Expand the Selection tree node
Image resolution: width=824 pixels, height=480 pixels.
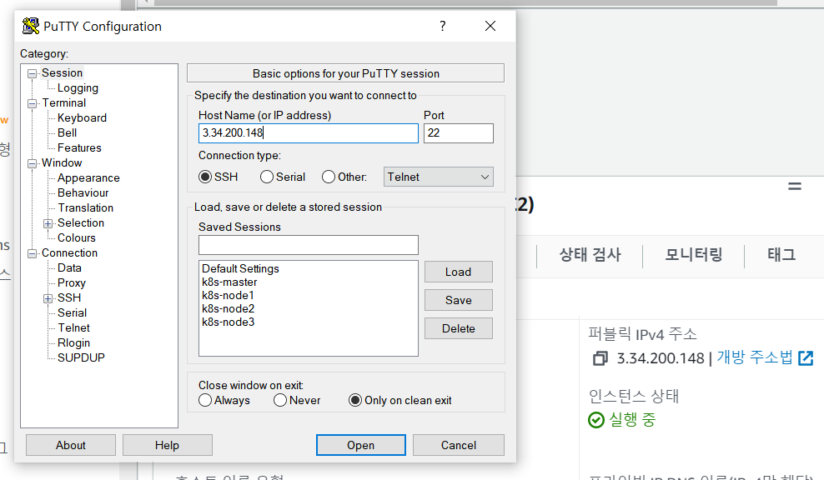48,223
